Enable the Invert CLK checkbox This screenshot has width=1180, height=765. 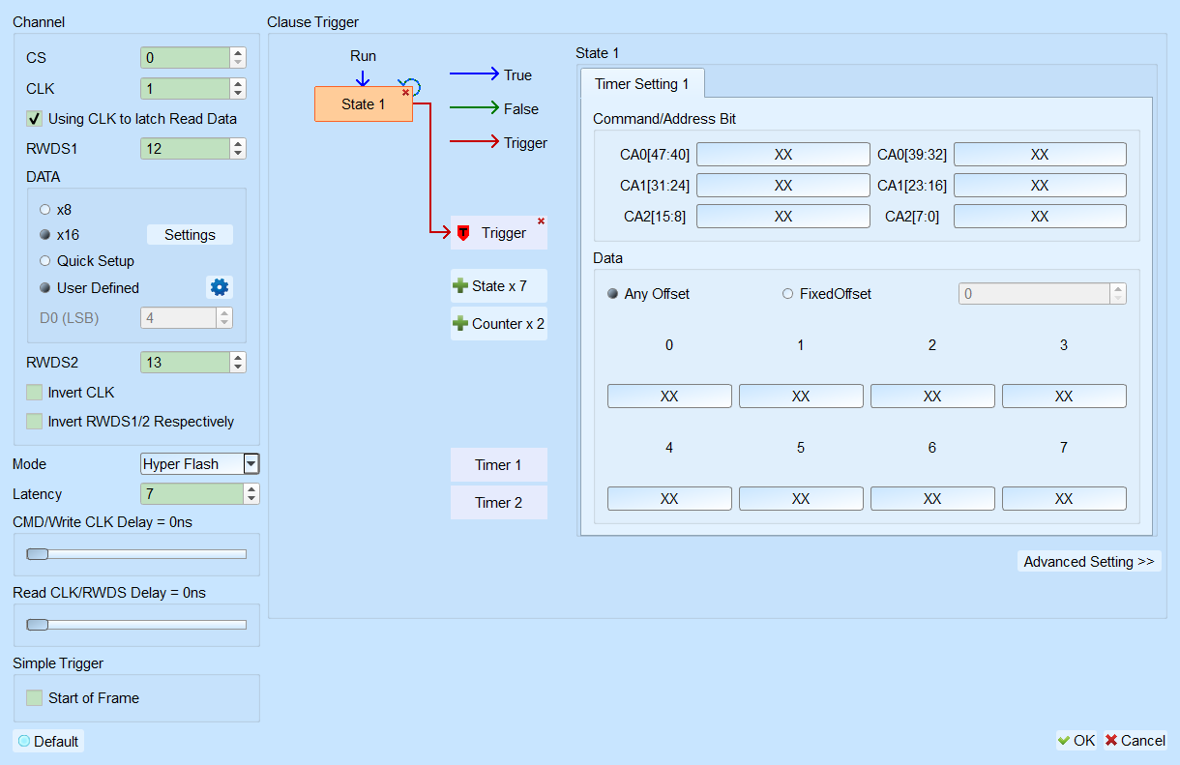tap(35, 393)
